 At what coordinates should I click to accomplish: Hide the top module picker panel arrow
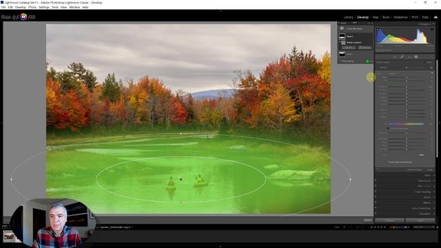pyautogui.click(x=220, y=11)
